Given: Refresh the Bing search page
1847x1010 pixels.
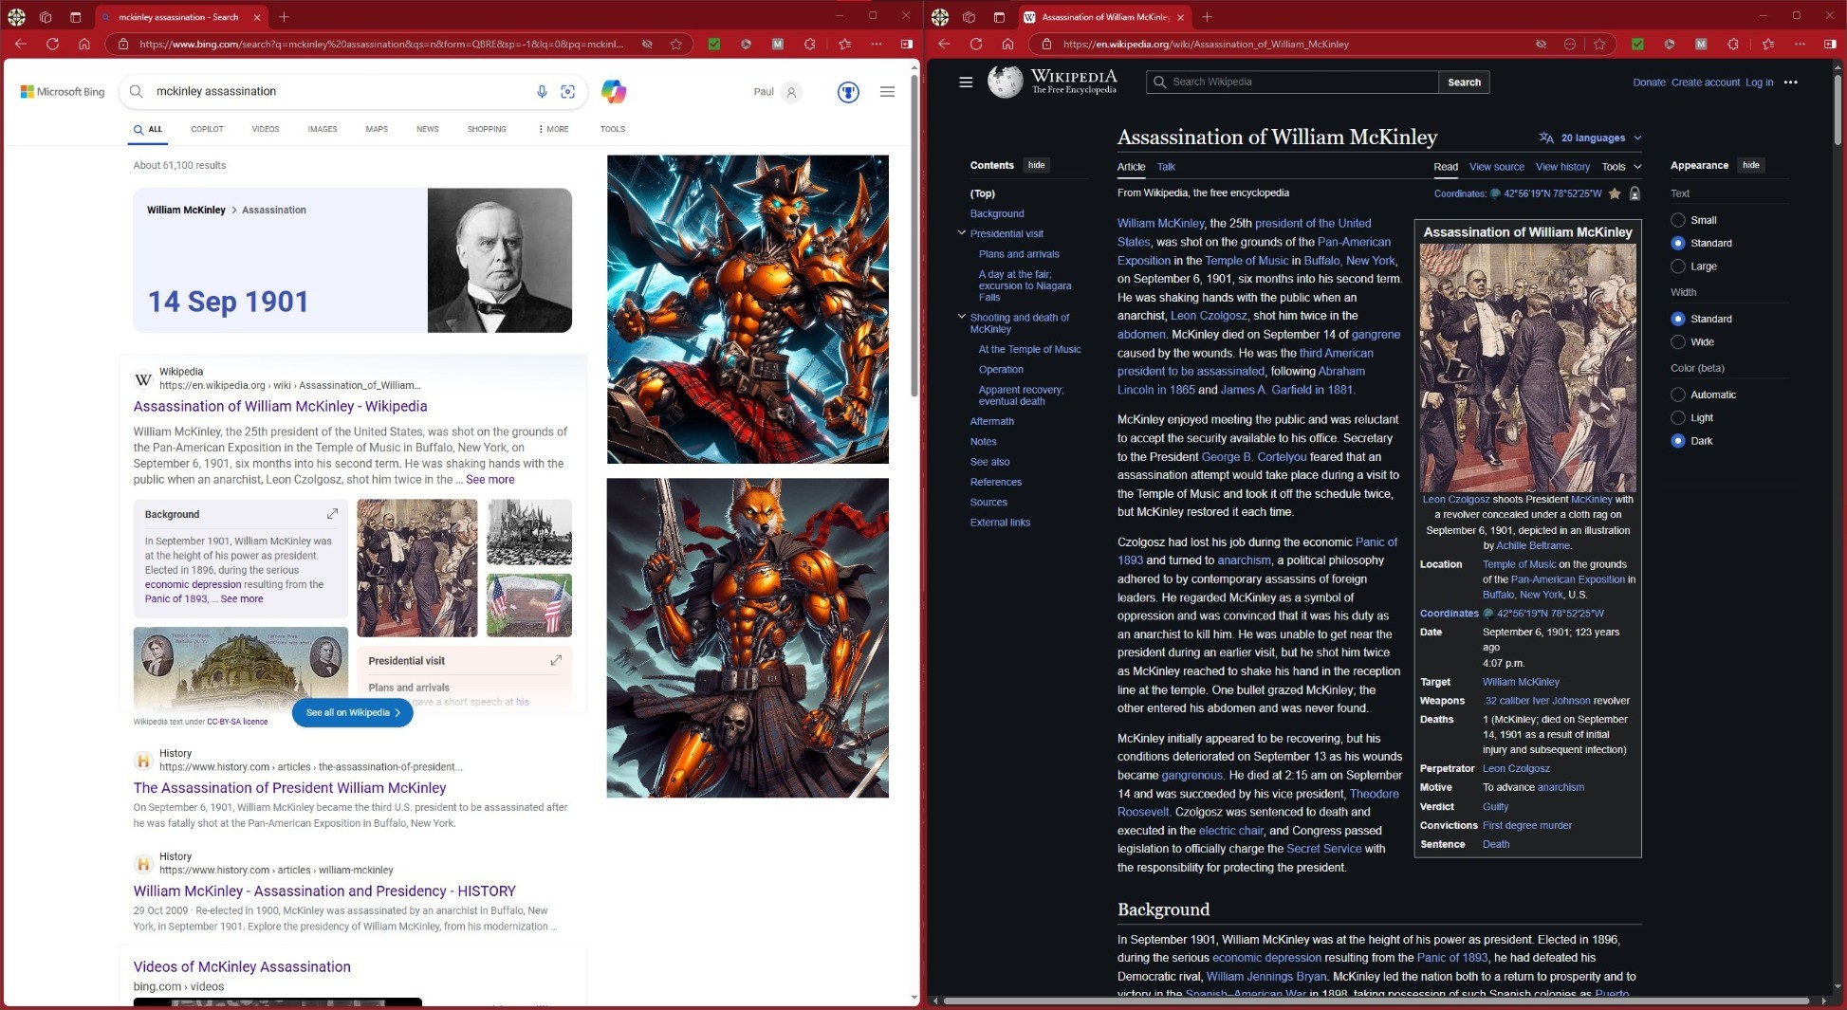Looking at the screenshot, I should (x=52, y=44).
